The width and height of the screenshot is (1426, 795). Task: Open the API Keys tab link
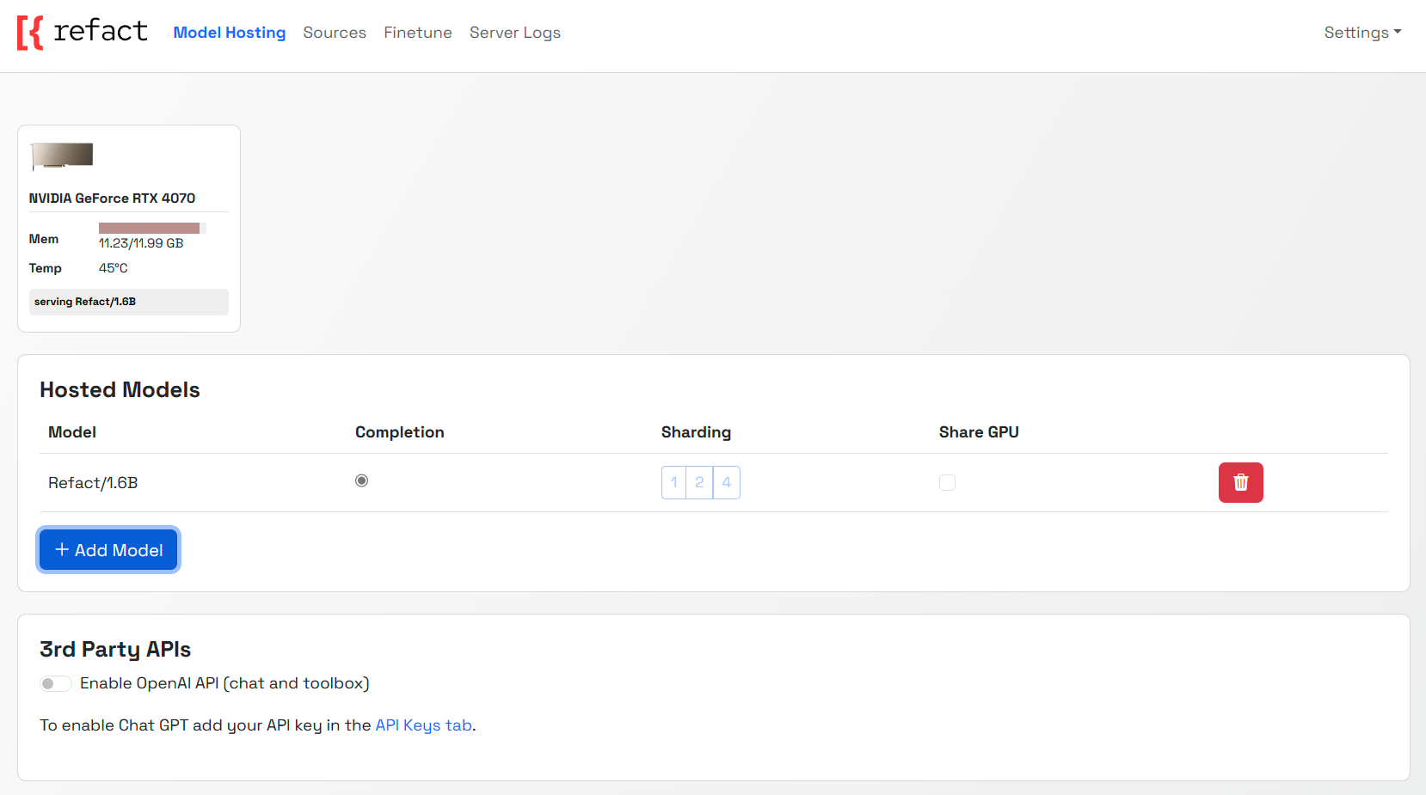coord(423,725)
